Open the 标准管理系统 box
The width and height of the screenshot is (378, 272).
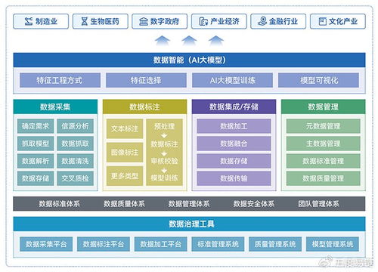(x=218, y=244)
